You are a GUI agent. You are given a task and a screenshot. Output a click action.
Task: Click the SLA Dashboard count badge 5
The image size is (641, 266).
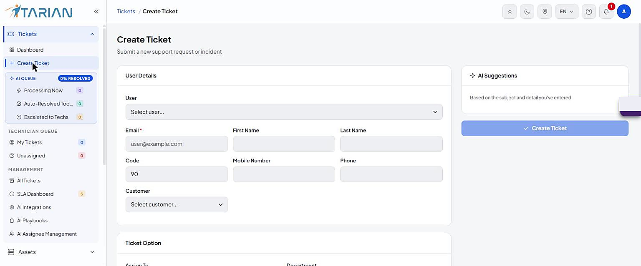[82, 194]
